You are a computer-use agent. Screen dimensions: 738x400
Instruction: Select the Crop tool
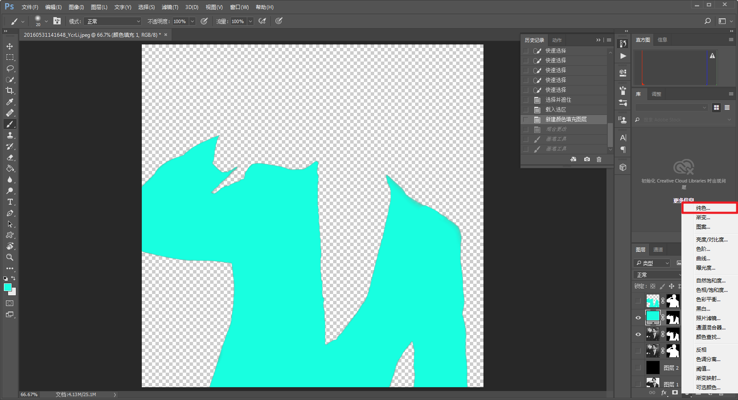pos(10,91)
